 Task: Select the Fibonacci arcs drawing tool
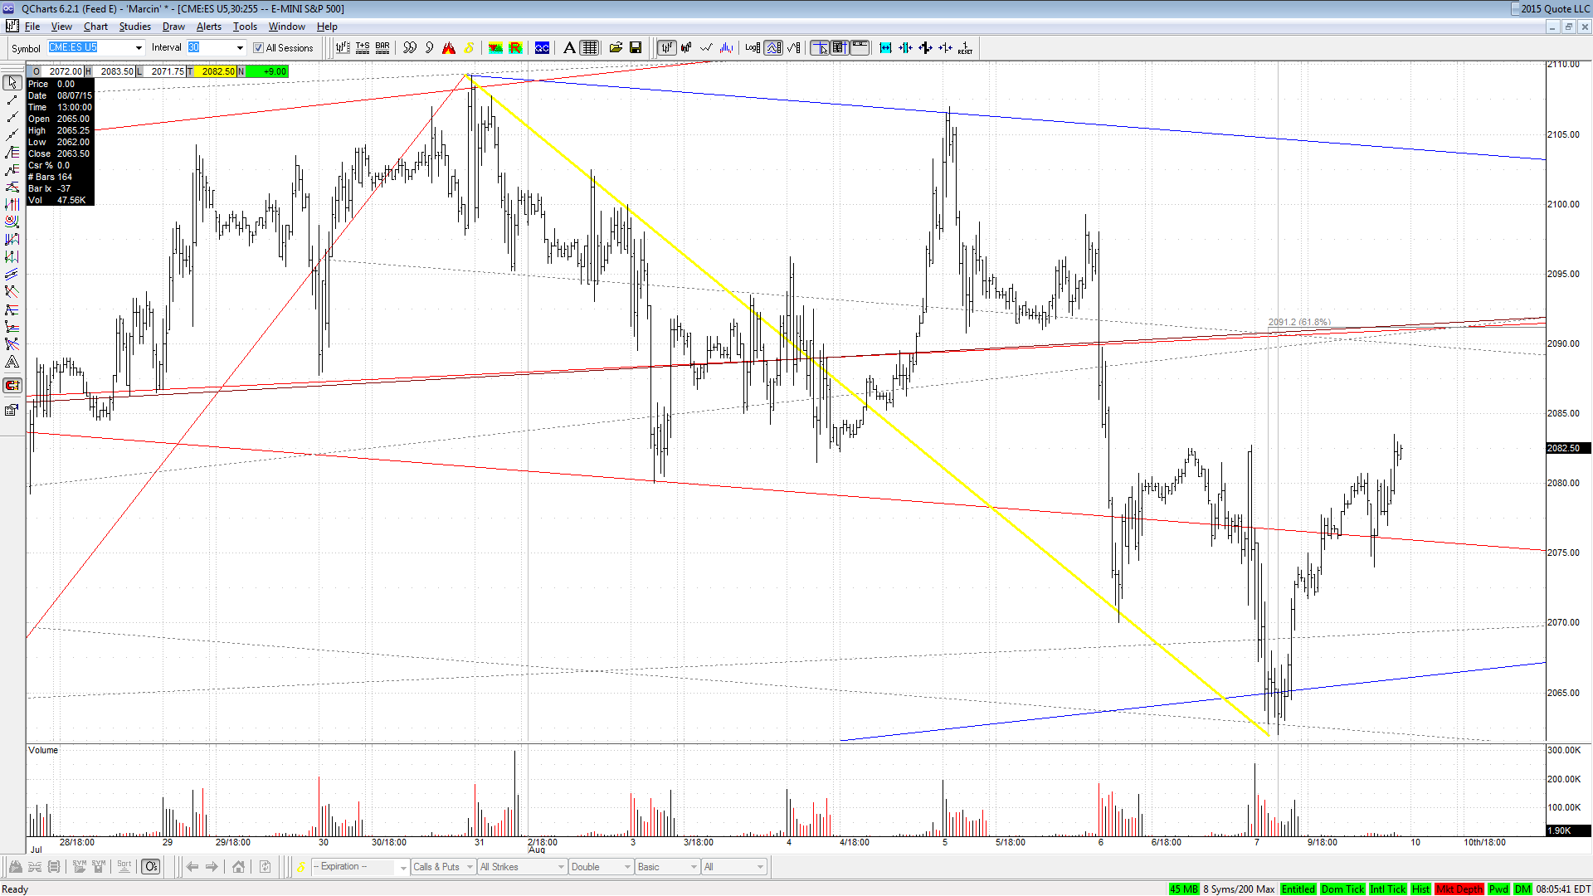click(12, 222)
